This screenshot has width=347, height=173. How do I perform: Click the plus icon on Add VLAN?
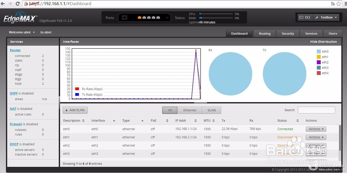click(67, 110)
